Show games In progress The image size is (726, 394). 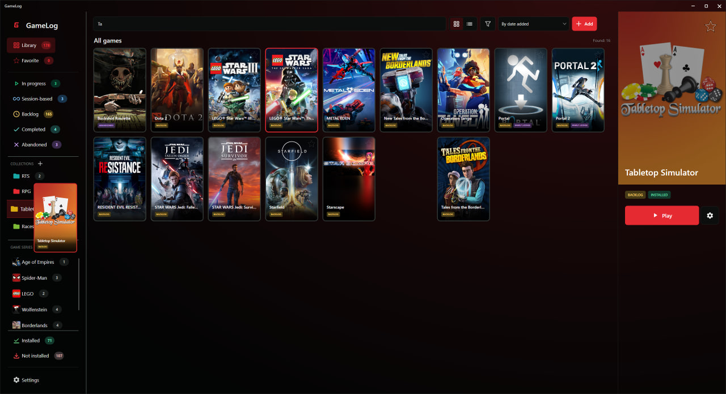pos(36,83)
